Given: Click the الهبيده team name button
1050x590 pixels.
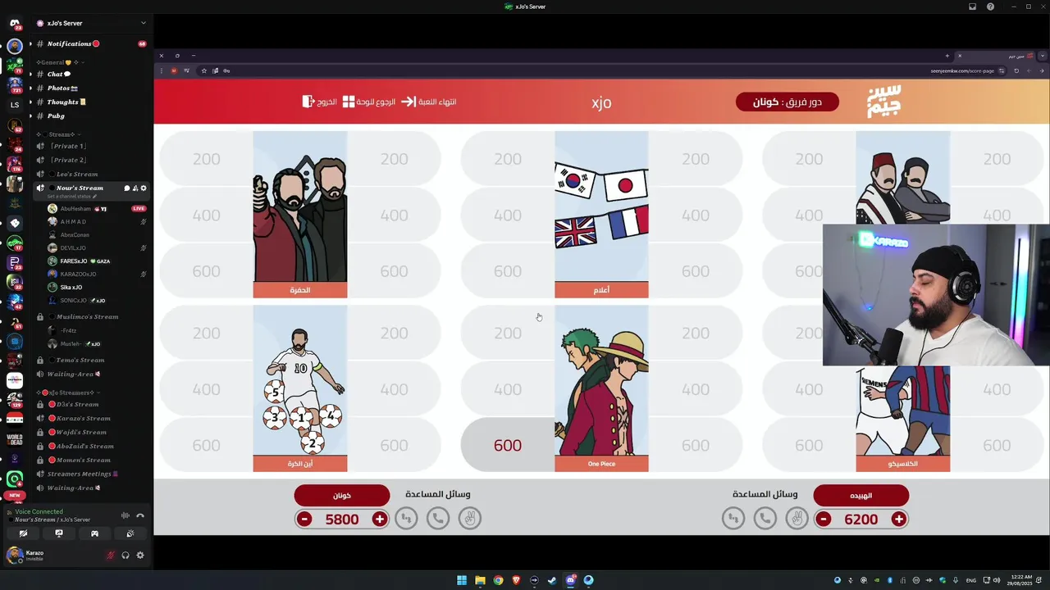Looking at the screenshot, I should 861,495.
